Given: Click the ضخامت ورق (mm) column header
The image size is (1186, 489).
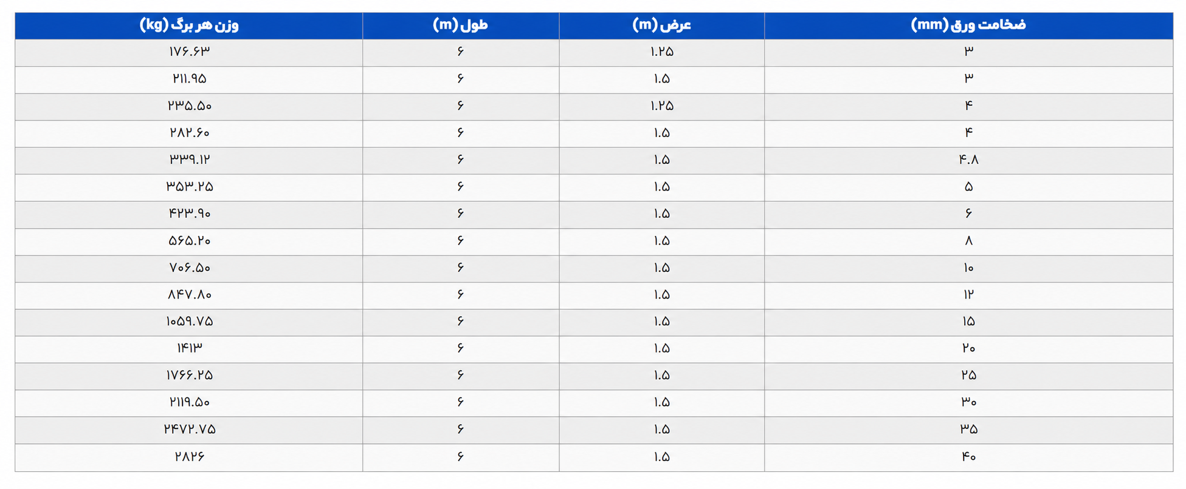Looking at the screenshot, I should click(x=968, y=25).
